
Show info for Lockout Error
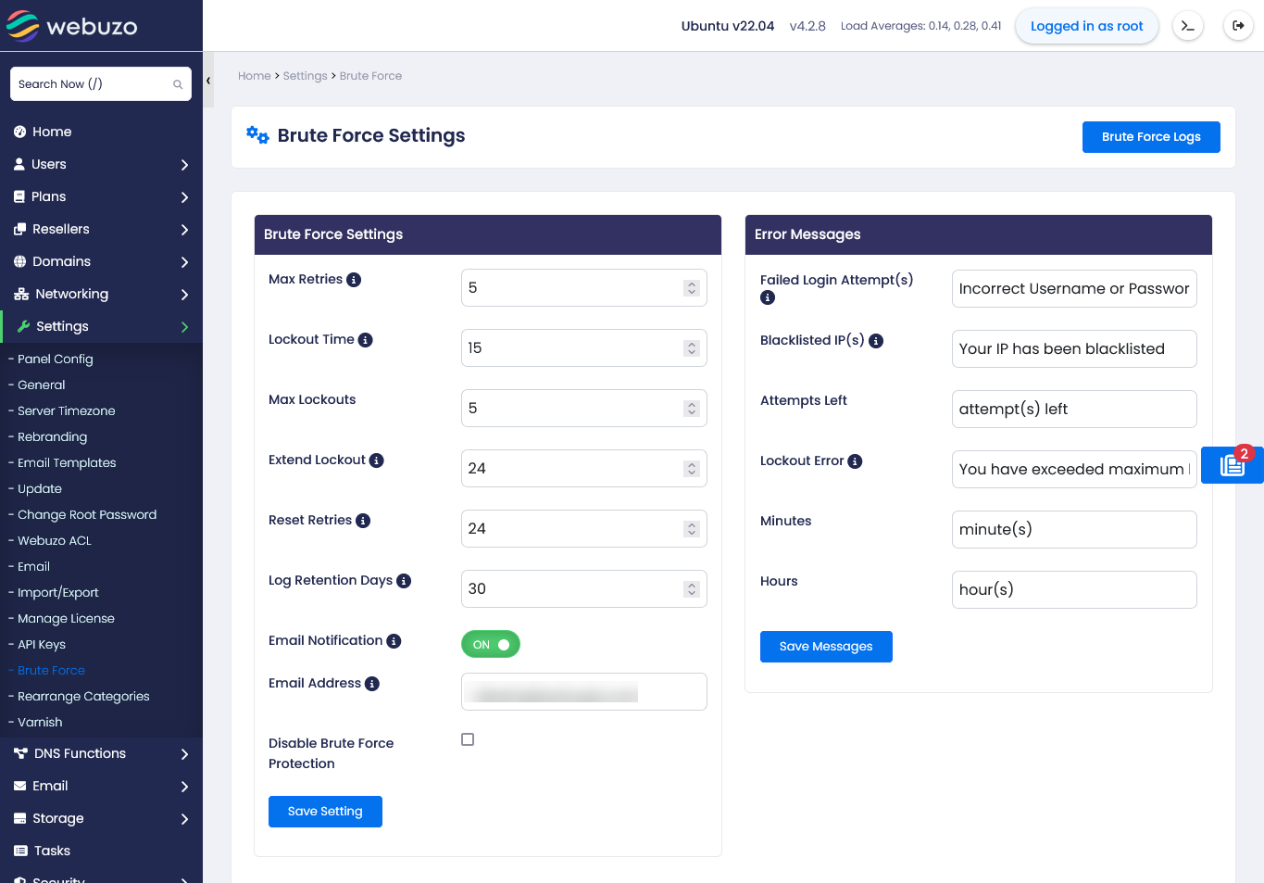(x=855, y=461)
